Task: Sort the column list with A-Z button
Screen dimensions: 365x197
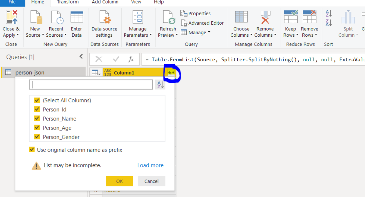Action: tap(160, 85)
